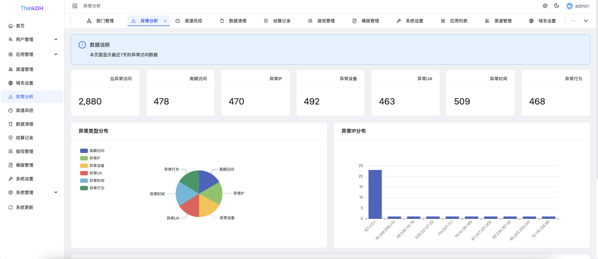Expand the 用户管理 submenu
598x259 pixels.
(x=32, y=39)
